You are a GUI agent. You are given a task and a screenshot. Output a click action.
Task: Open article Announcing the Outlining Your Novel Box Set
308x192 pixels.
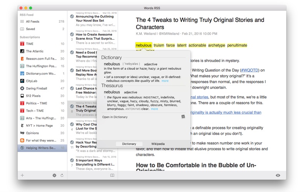[92, 19]
